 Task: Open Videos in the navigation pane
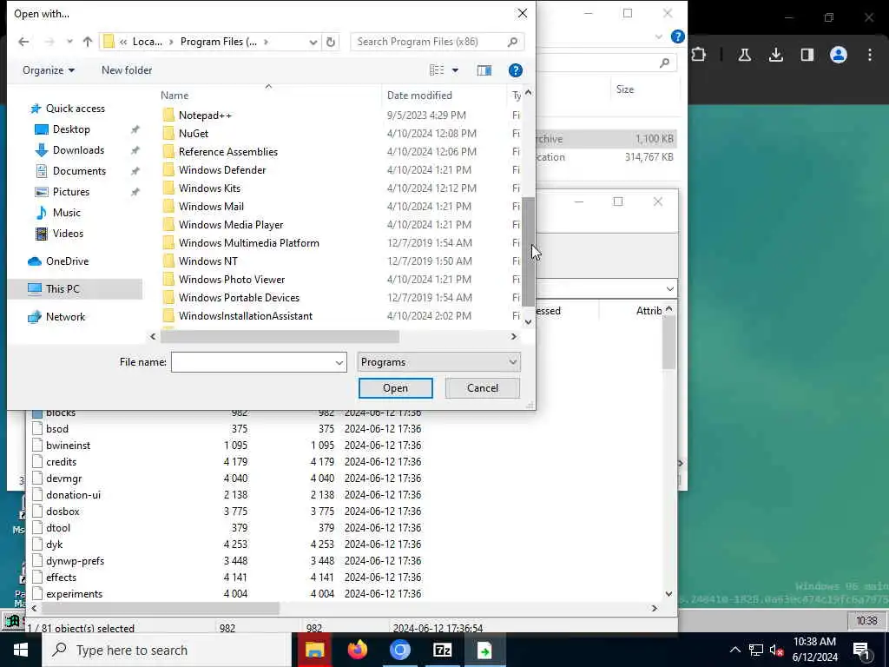click(68, 234)
